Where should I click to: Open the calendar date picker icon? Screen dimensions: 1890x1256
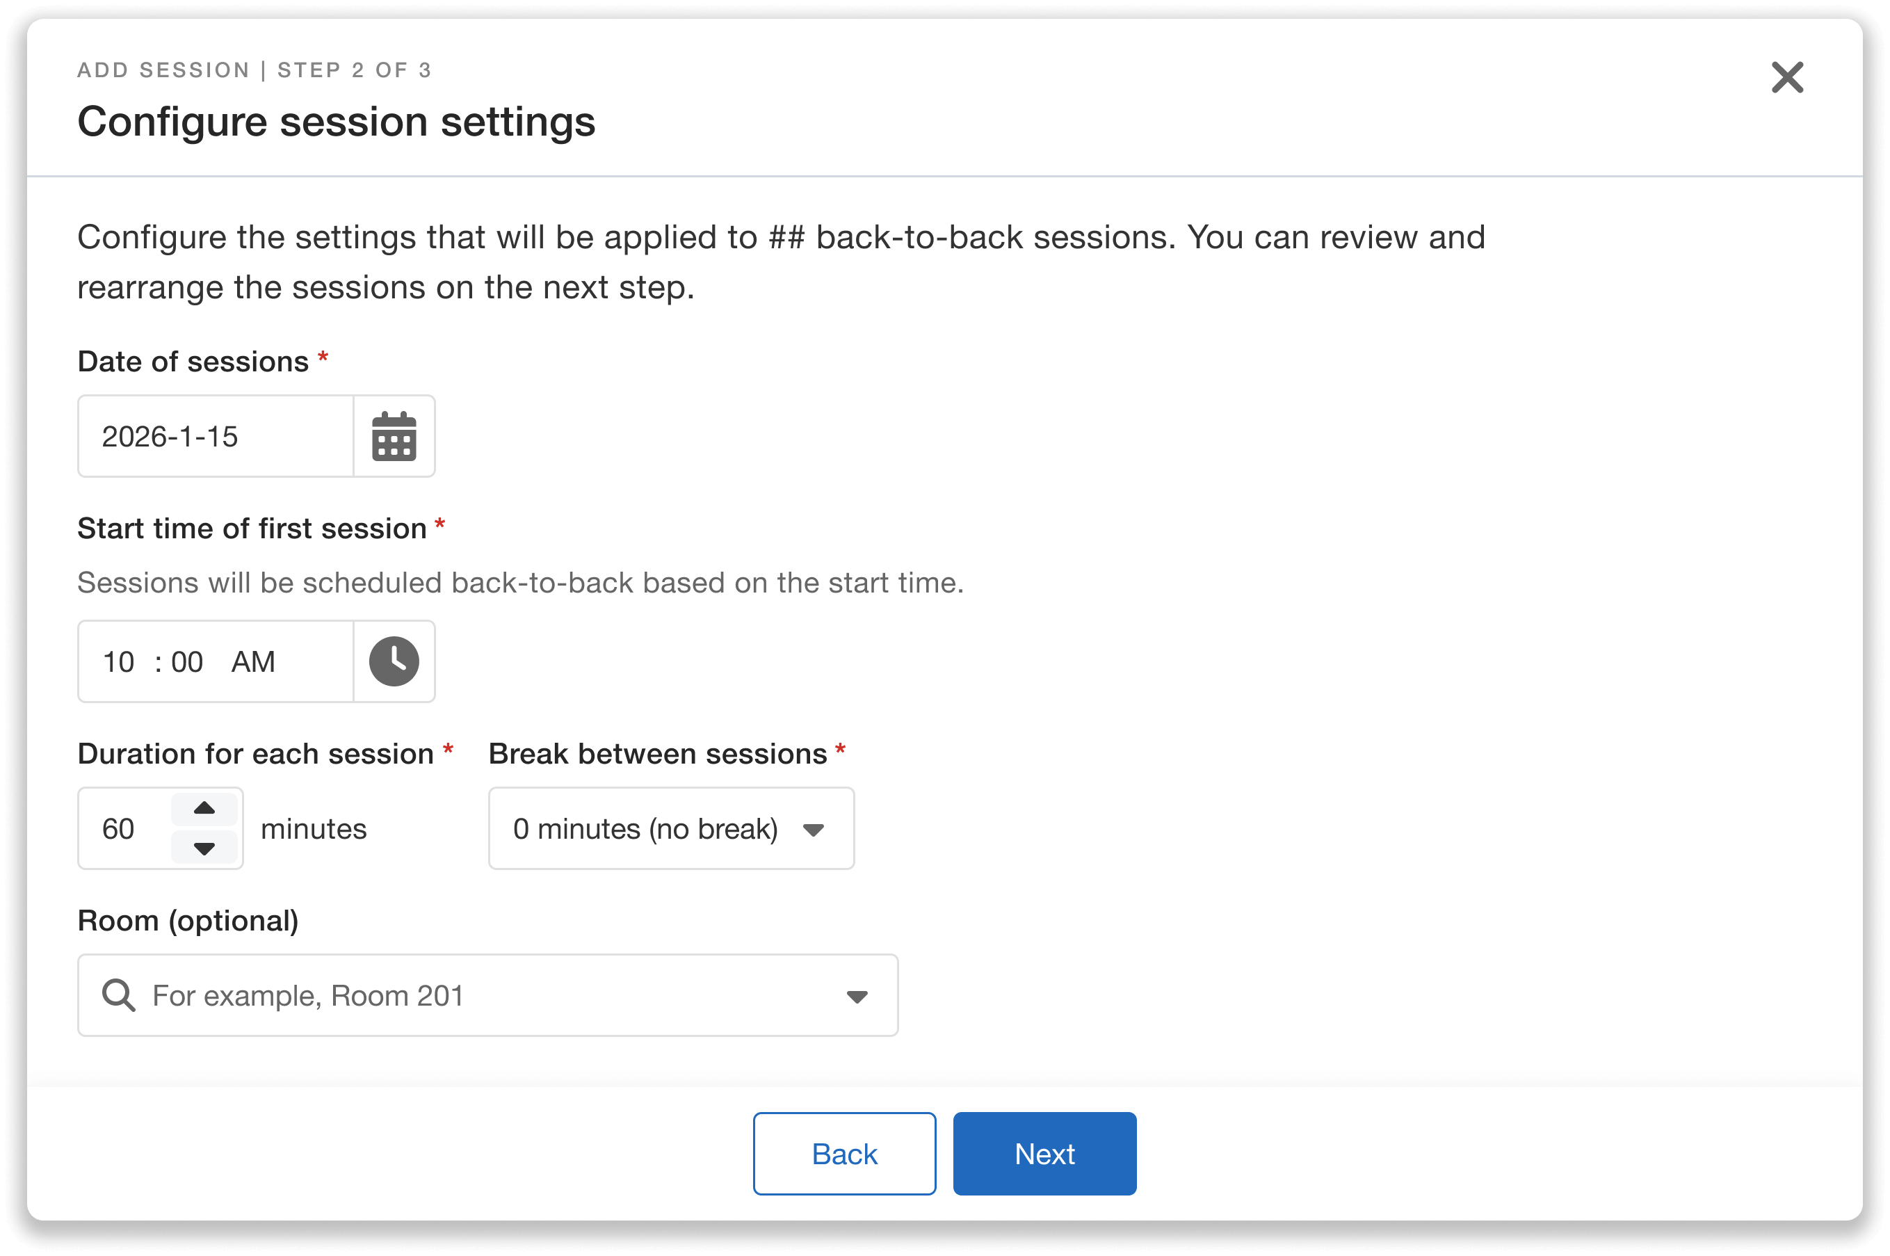click(394, 437)
